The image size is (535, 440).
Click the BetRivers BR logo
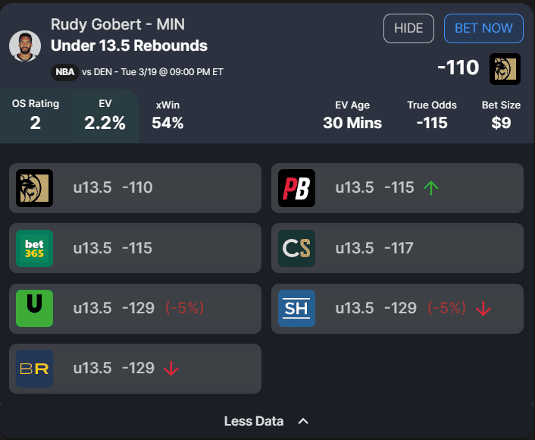(34, 368)
